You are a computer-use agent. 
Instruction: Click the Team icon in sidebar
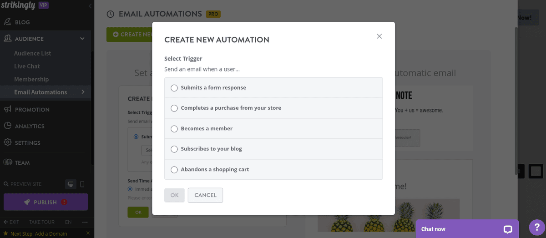point(7,162)
